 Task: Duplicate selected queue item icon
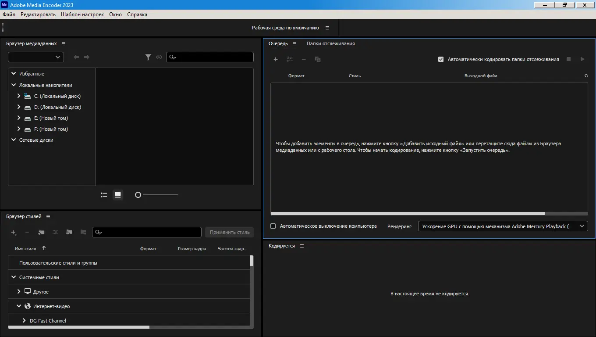click(318, 59)
